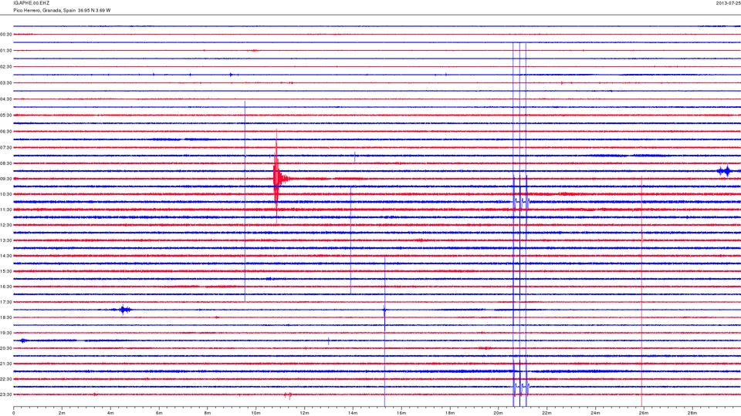
Task: Click the station code IG.APHE.00.EHZ header
Action: (31, 3)
